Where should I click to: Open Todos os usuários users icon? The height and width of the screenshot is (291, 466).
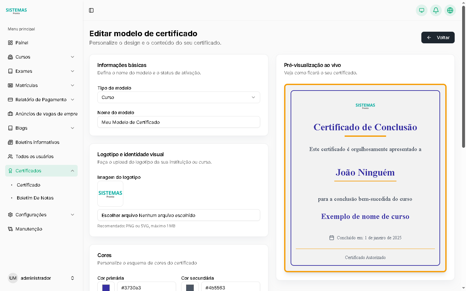[10, 156]
